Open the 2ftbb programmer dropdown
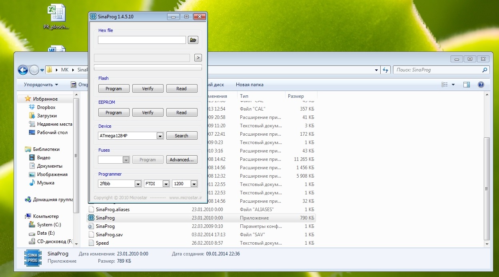The width and height of the screenshot is (499, 277). tap(138, 184)
